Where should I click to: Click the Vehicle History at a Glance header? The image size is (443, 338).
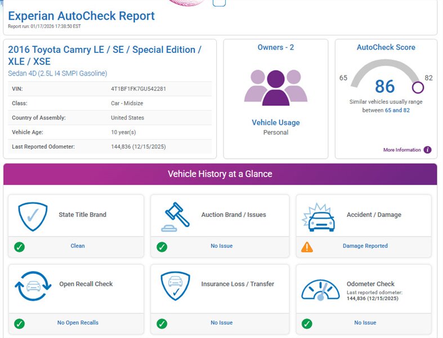coord(220,174)
